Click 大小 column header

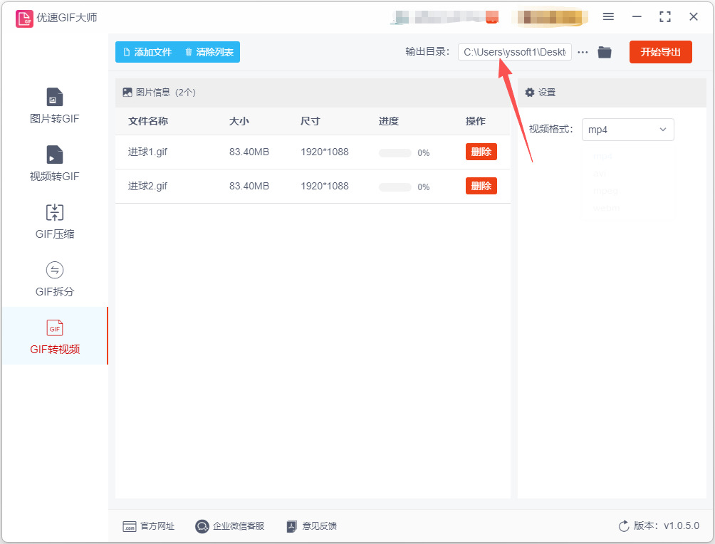(239, 121)
